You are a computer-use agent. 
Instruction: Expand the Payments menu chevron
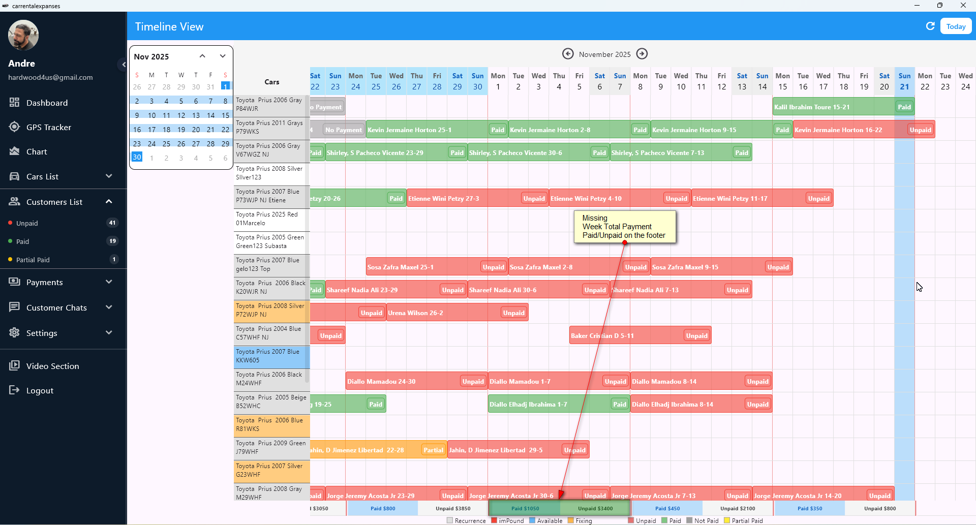click(x=109, y=282)
